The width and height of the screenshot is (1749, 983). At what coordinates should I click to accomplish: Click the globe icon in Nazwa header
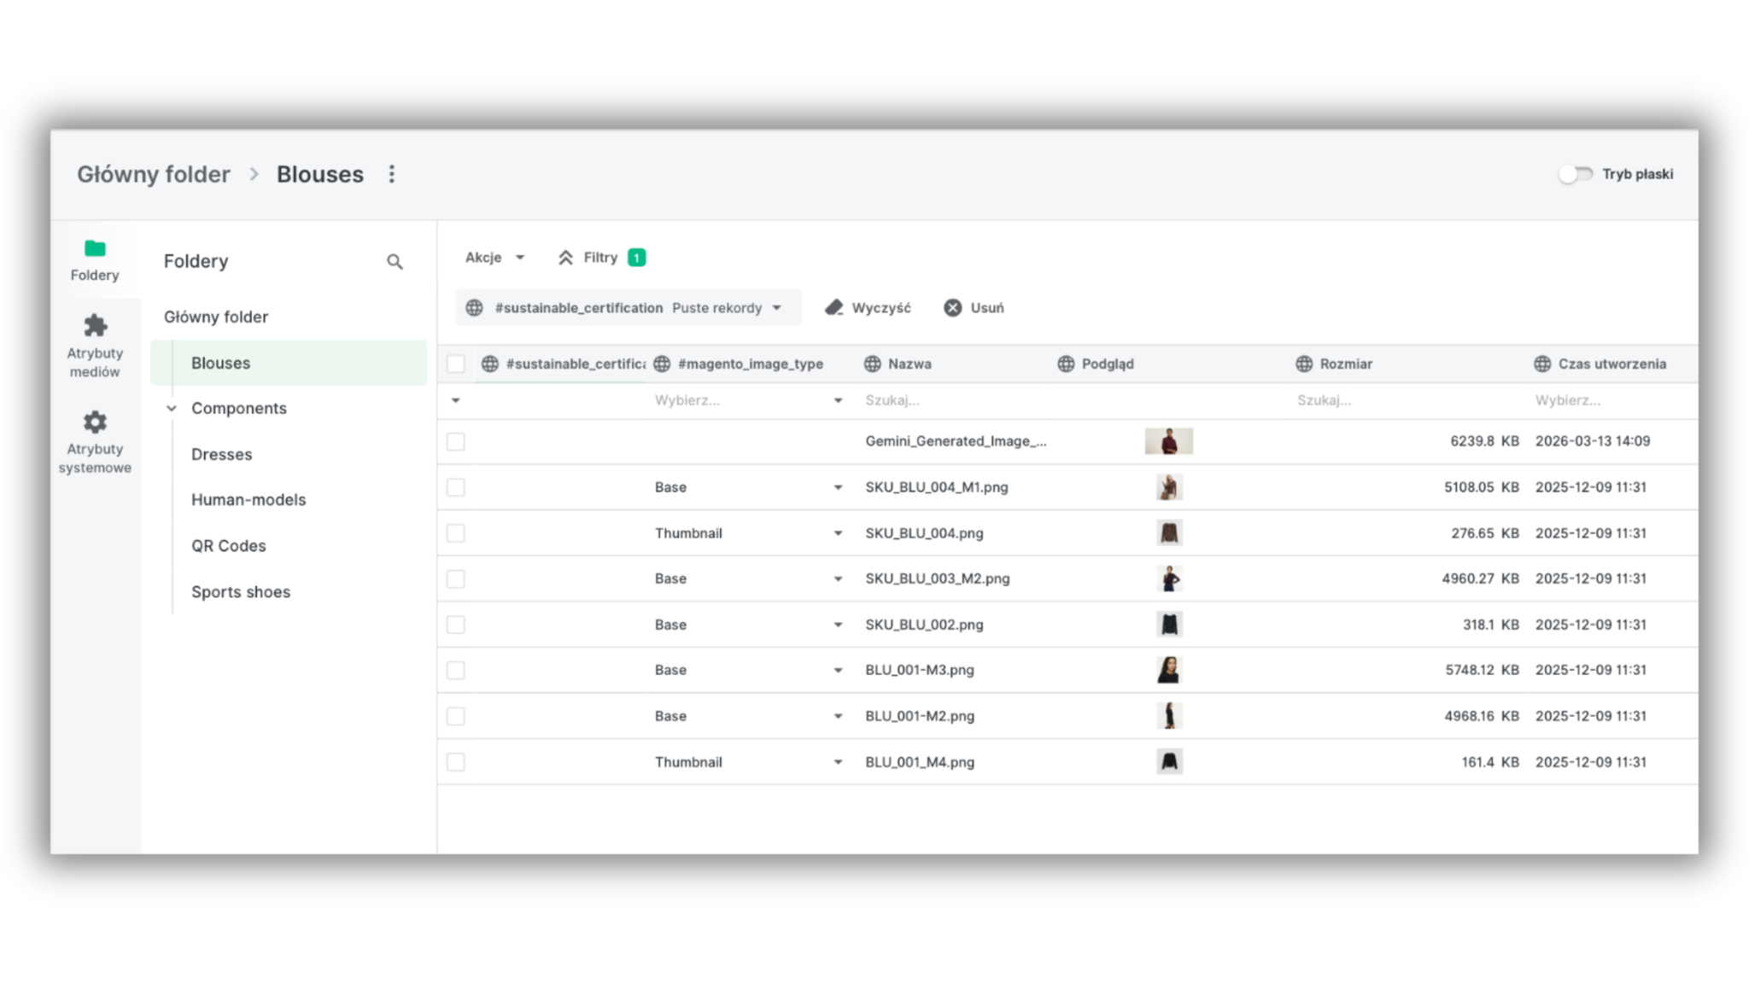pos(872,364)
